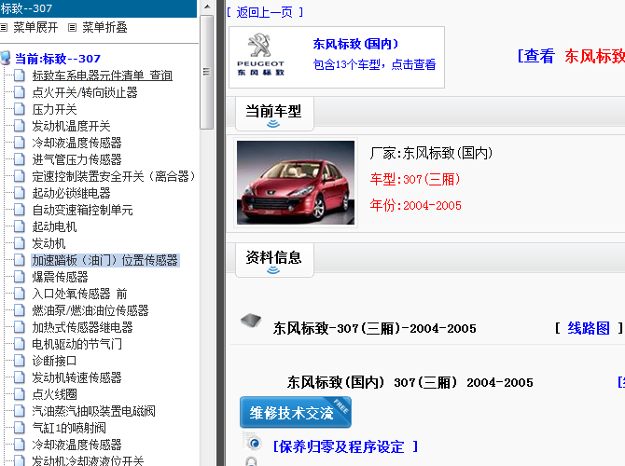Select 汽油蒸汽抽吸装置电磁阀 tree item
Screen dimensions: 625x466
tap(93, 411)
